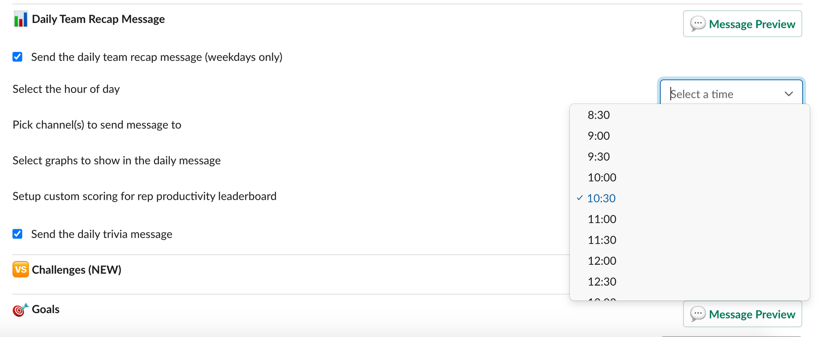Click the bar chart icon beside Daily Team Recap
This screenshot has width=827, height=337.
[x=20, y=19]
